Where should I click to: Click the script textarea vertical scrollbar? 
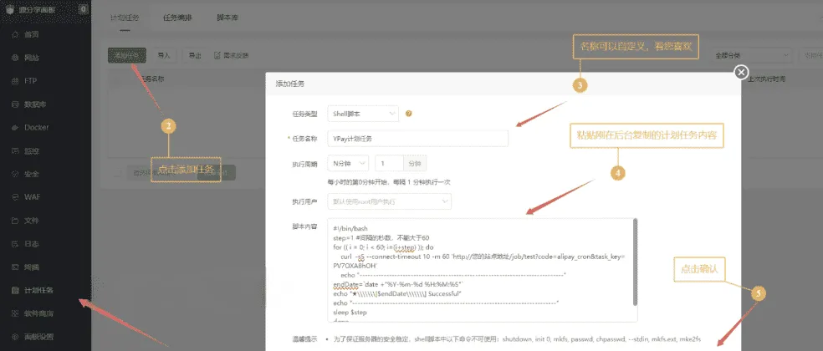[635, 262]
